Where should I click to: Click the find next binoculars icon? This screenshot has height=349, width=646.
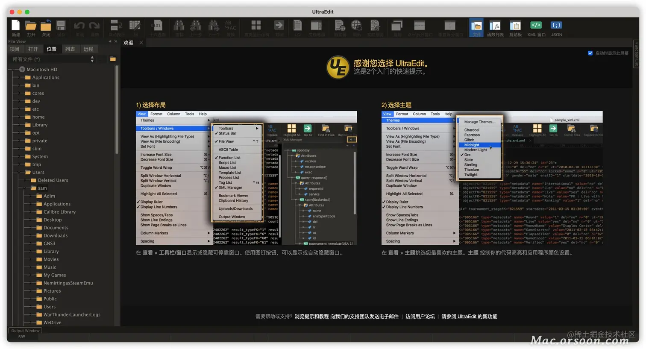pyautogui.click(x=214, y=25)
